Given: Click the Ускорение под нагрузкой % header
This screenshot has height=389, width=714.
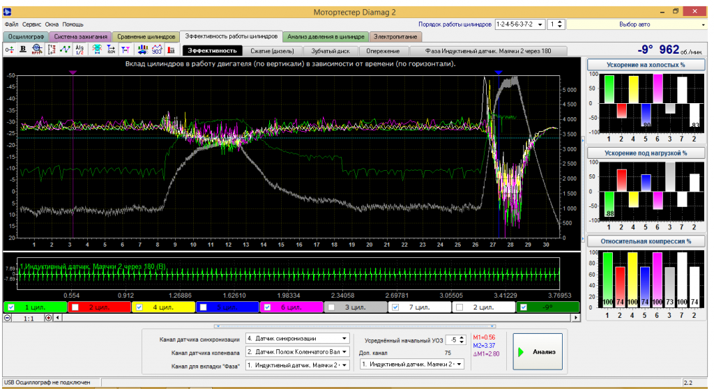Looking at the screenshot, I should click(x=645, y=153).
